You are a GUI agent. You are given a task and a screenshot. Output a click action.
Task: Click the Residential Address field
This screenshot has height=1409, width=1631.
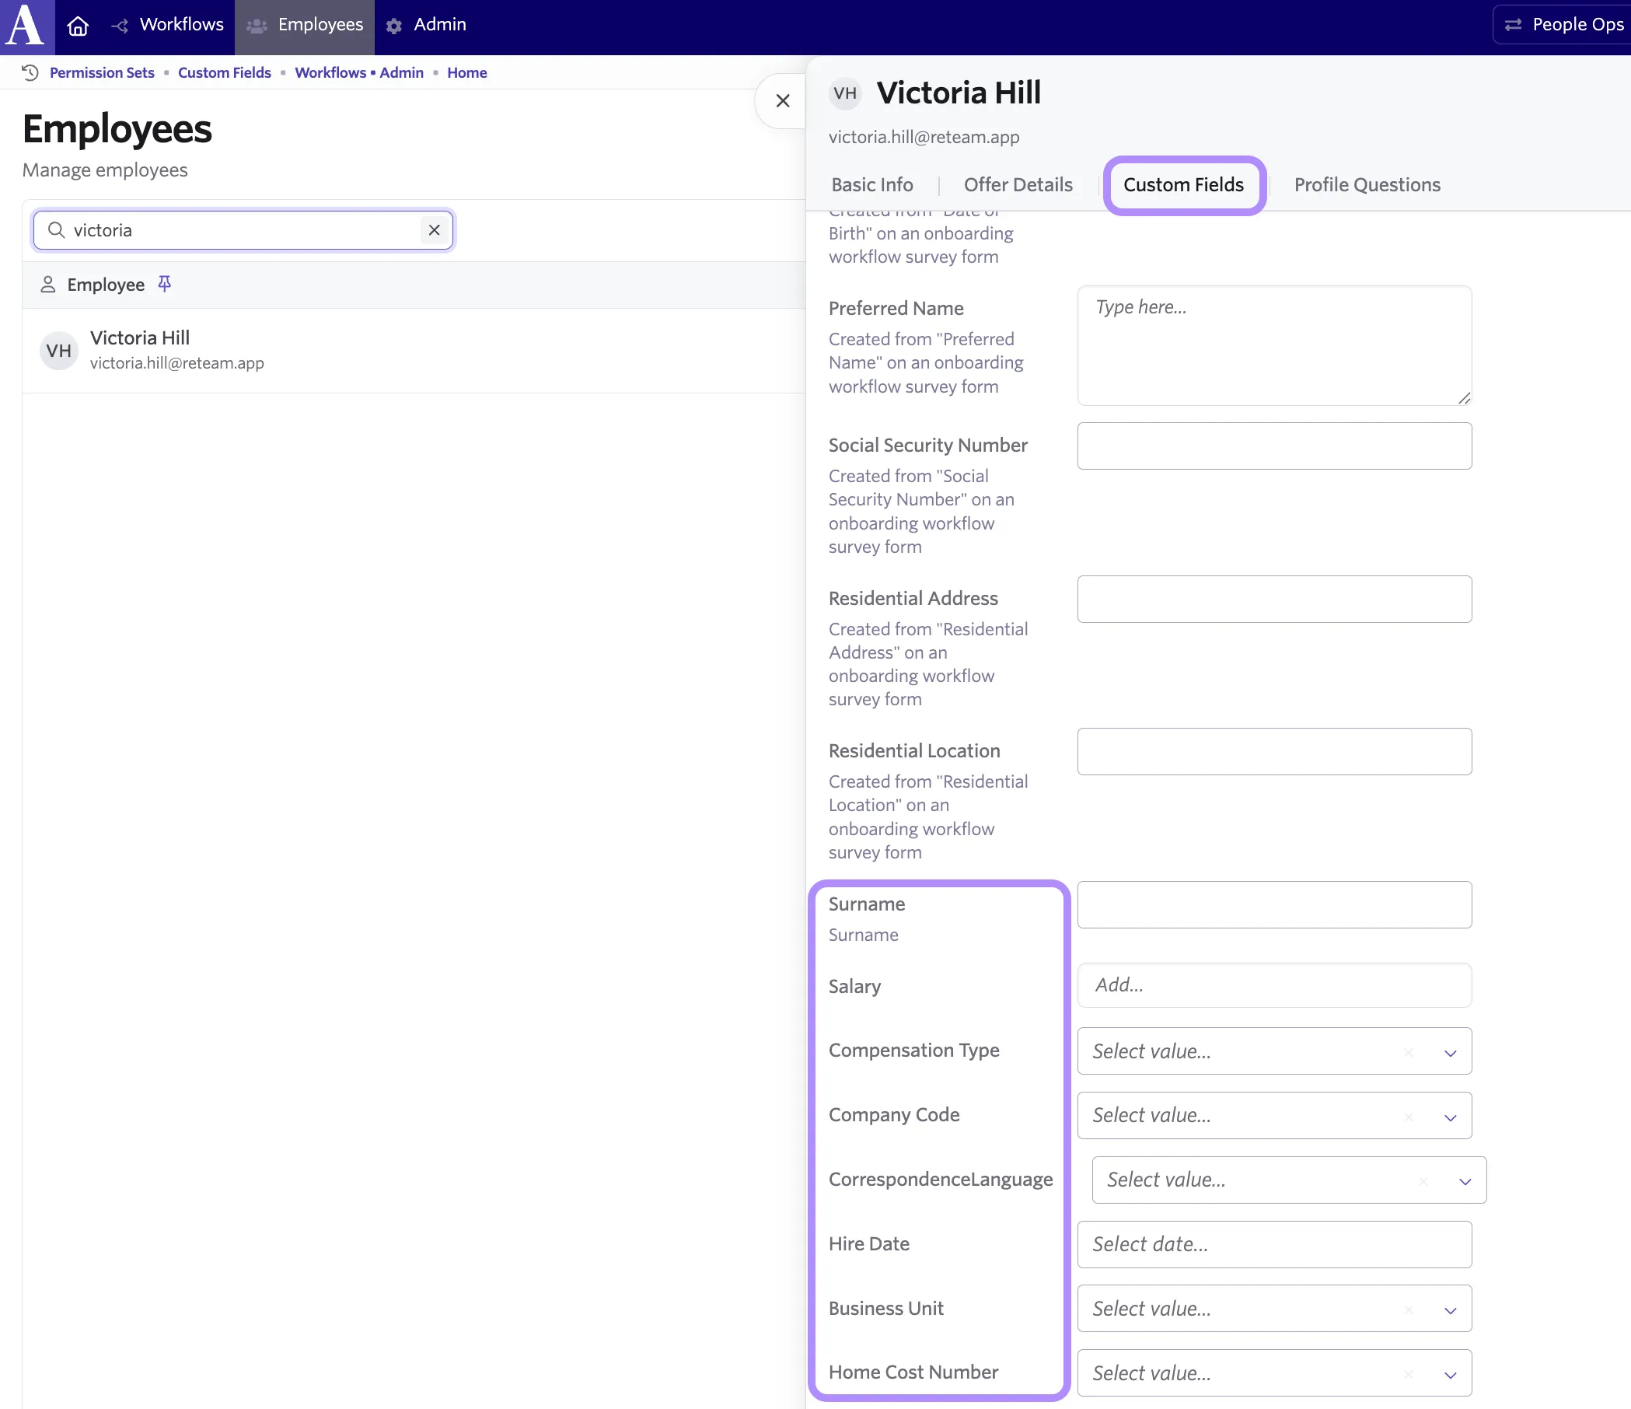[1274, 599]
